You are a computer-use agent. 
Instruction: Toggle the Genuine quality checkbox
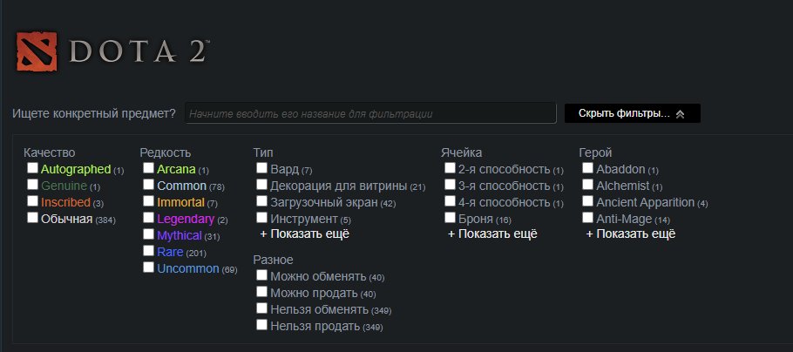pos(33,185)
